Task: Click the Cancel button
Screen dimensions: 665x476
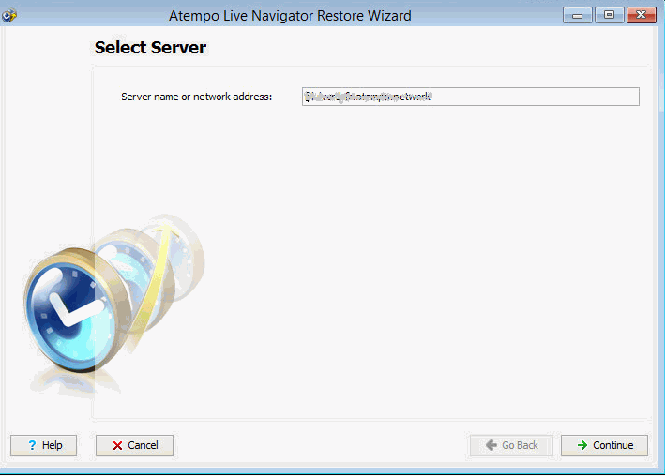Action: (x=134, y=445)
